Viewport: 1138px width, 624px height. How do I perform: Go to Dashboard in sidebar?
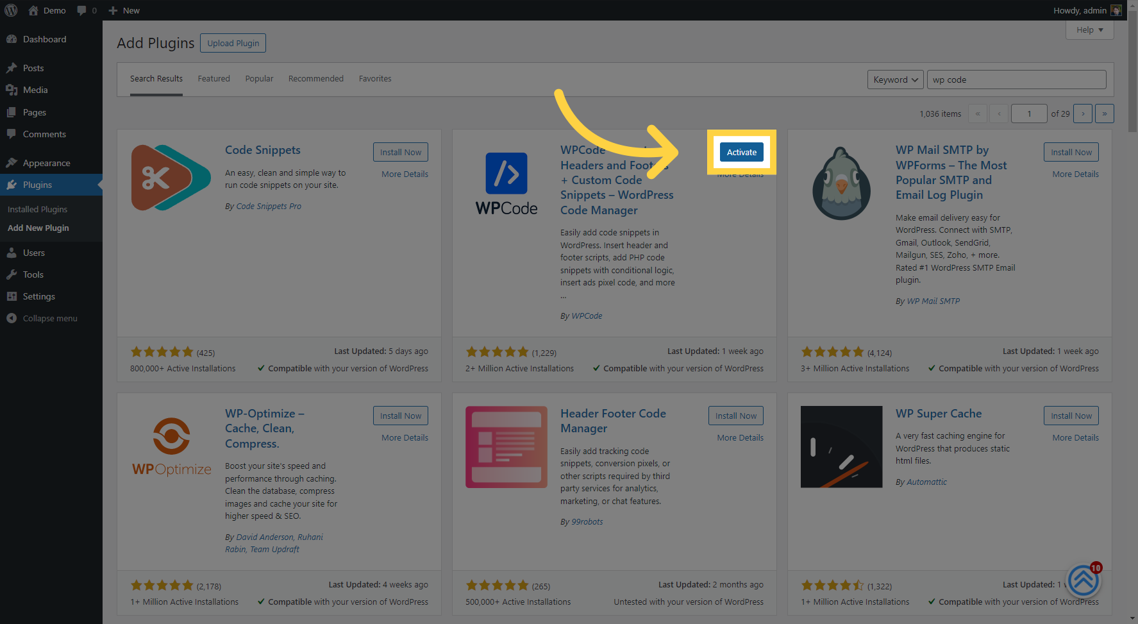coord(51,39)
